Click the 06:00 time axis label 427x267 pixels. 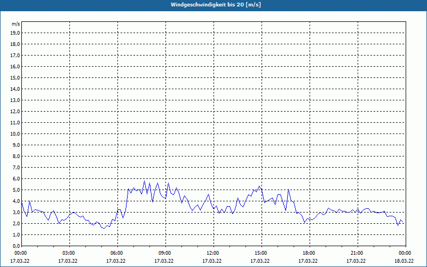coord(117,253)
